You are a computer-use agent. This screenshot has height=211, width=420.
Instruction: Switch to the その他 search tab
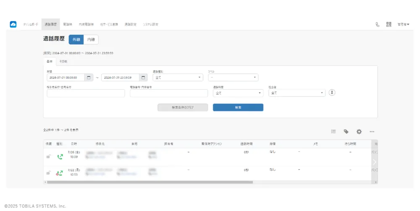point(63,62)
